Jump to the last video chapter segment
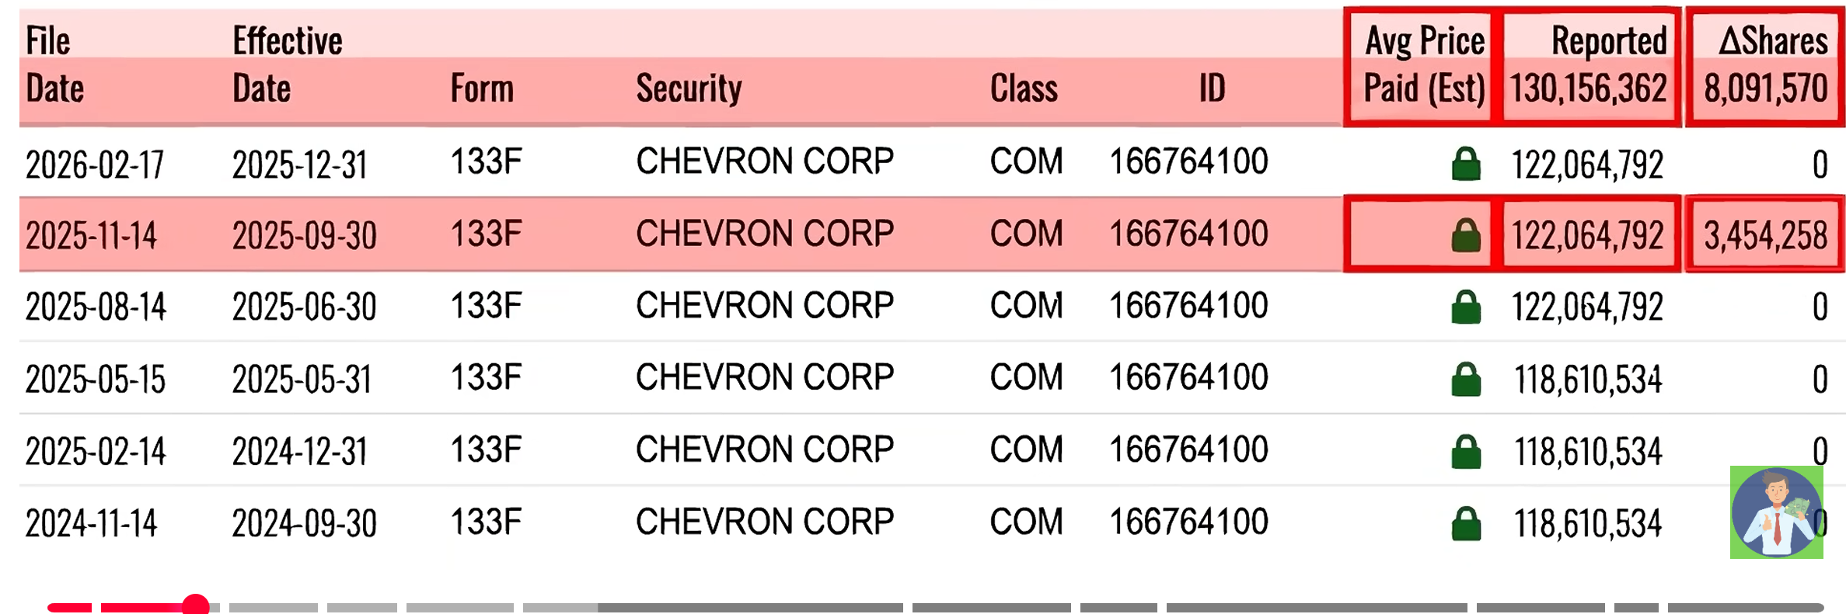The height and width of the screenshot is (614, 1846). pos(1745,607)
